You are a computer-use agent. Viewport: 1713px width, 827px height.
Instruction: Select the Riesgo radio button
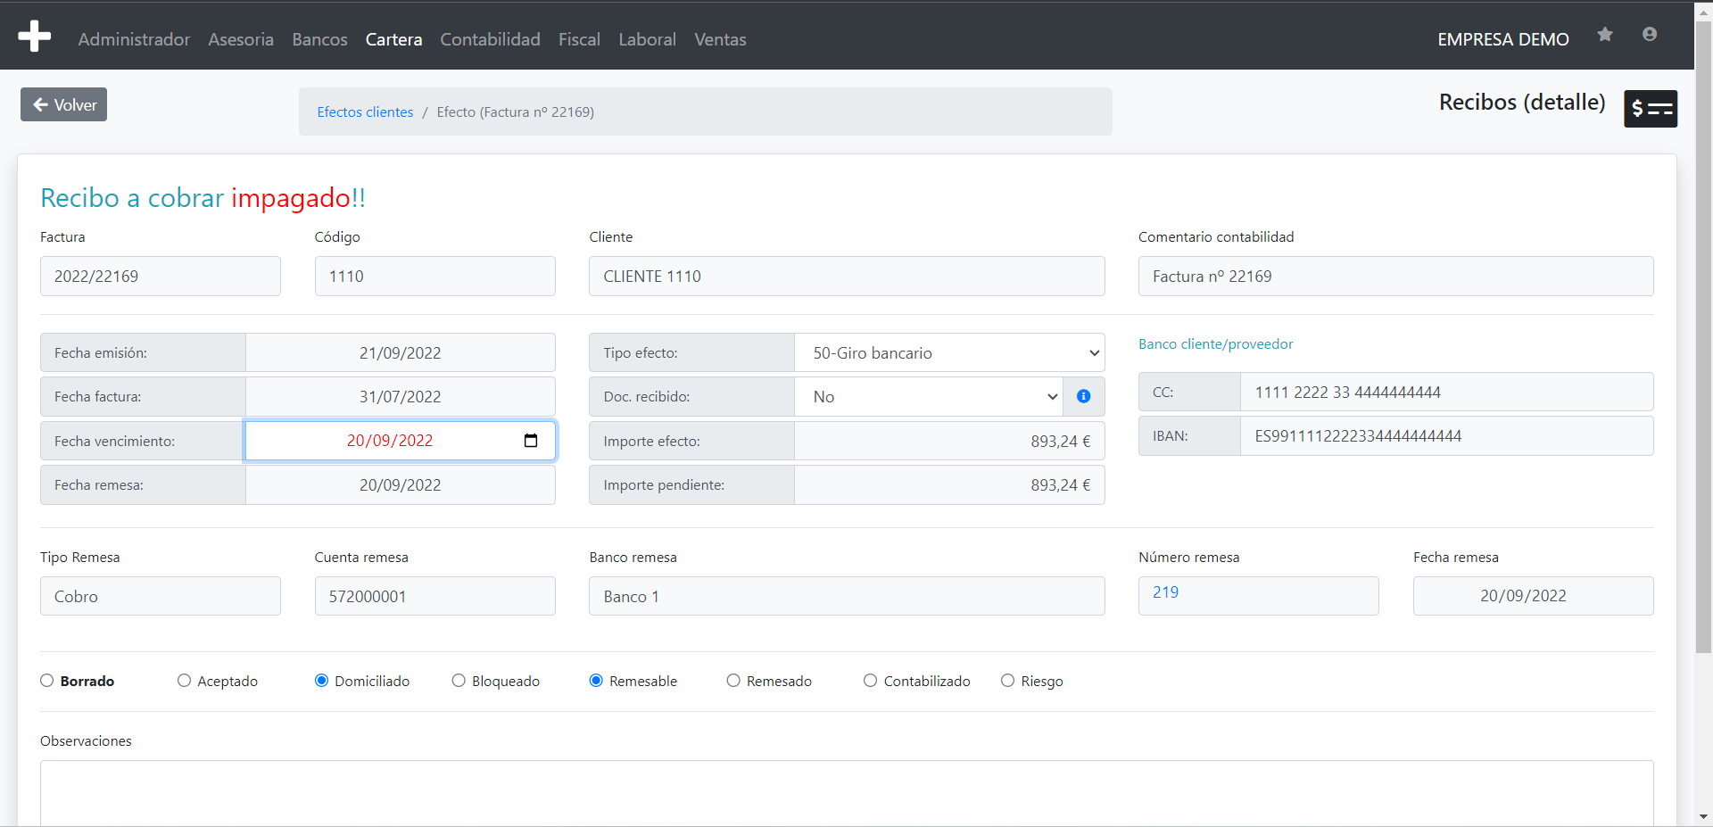(1007, 681)
